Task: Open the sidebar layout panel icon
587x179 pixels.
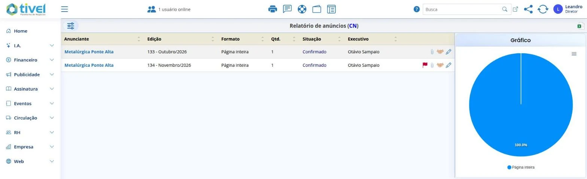Action: coord(331,9)
